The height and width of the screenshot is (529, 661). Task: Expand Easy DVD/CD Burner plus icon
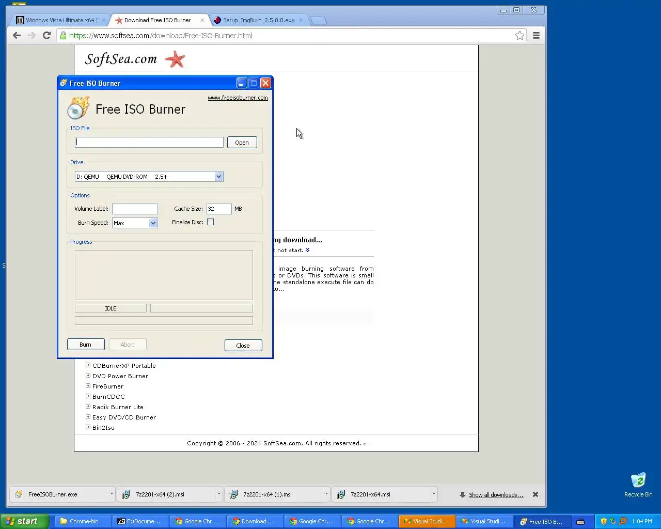tap(88, 416)
